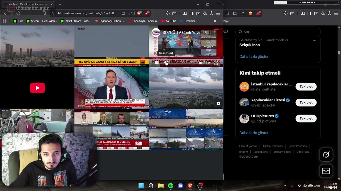This screenshot has width=341, height=191.
Task: Expand bookmarks overflow chevron
Action: pos(215,21)
